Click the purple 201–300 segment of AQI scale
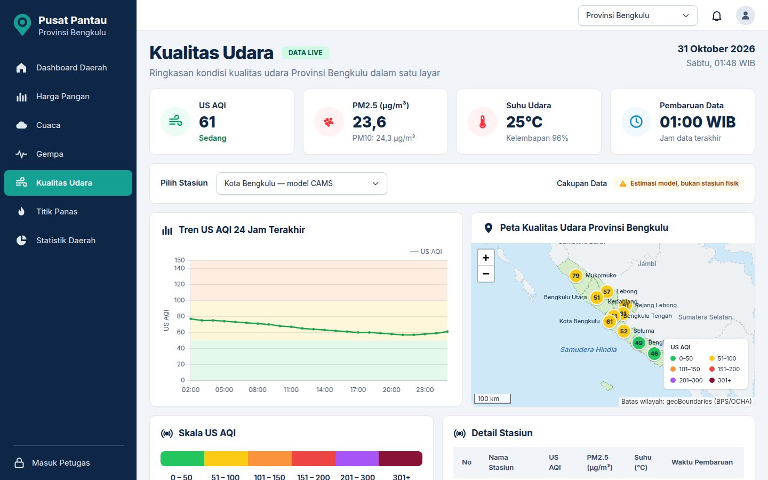 click(357, 459)
